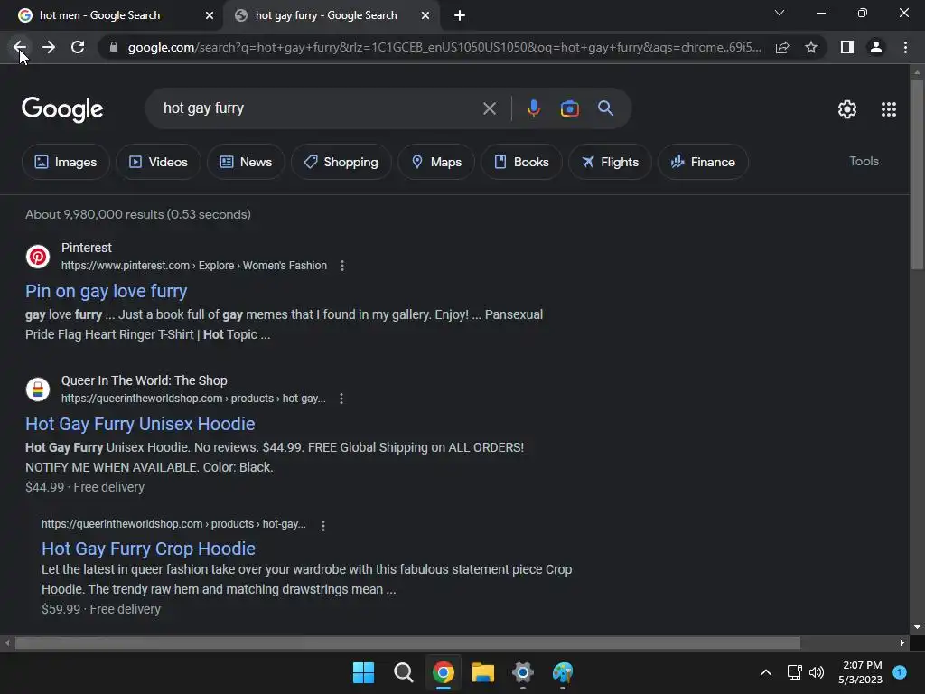View site information lock icon
Viewport: 925px width, 694px height.
[114, 47]
